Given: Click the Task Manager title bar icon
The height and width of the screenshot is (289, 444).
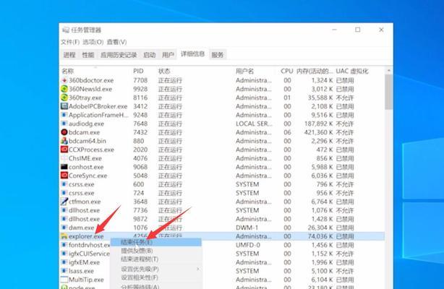Looking at the screenshot, I should click(x=66, y=30).
